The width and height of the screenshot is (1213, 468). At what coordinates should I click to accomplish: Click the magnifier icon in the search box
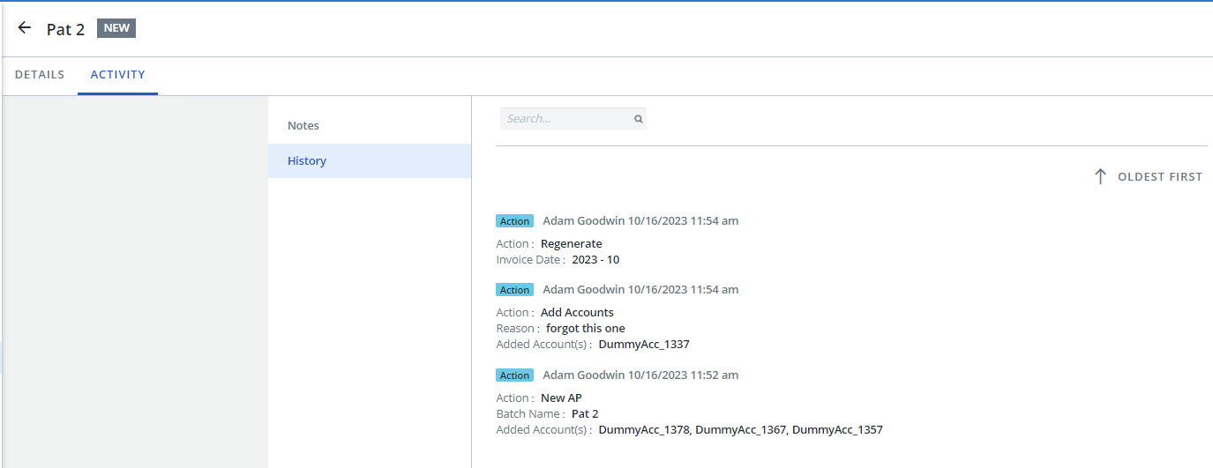tap(638, 119)
